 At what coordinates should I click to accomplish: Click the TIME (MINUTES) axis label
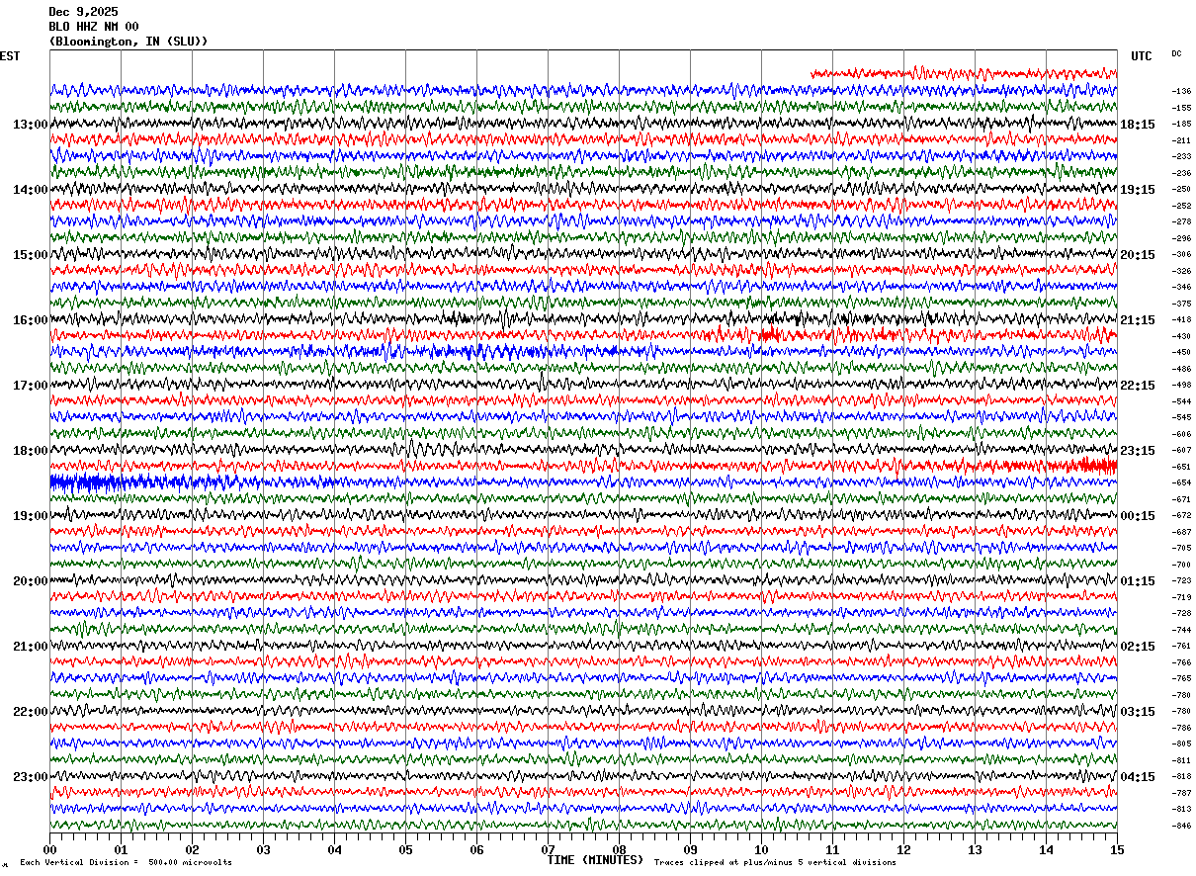pyautogui.click(x=595, y=860)
